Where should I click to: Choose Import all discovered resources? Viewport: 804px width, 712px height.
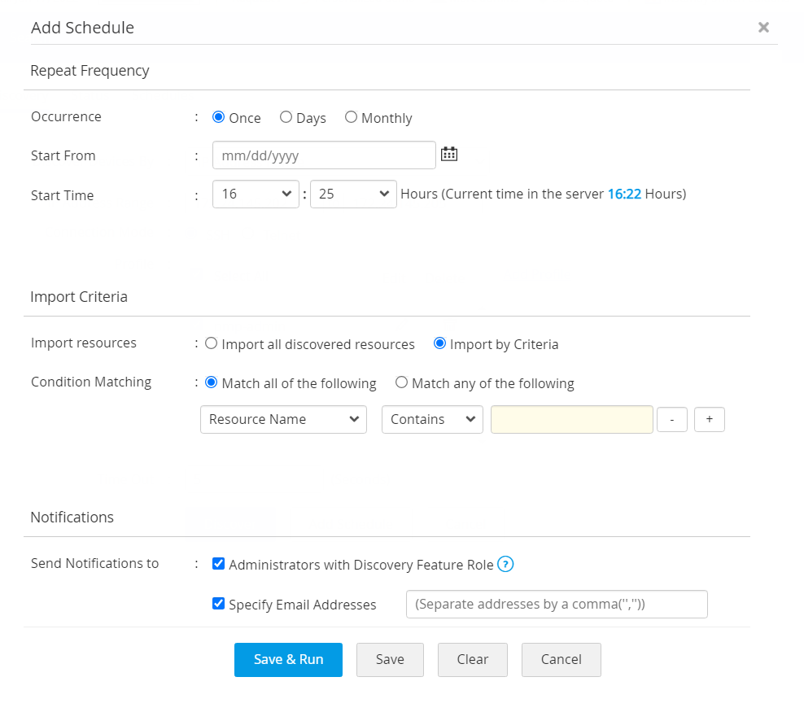[x=212, y=343]
